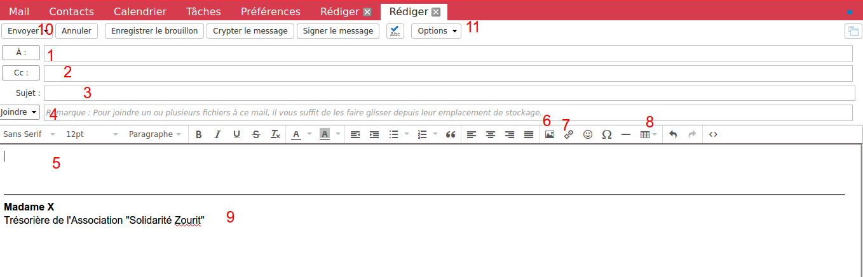Insert special character with omega icon

point(607,134)
